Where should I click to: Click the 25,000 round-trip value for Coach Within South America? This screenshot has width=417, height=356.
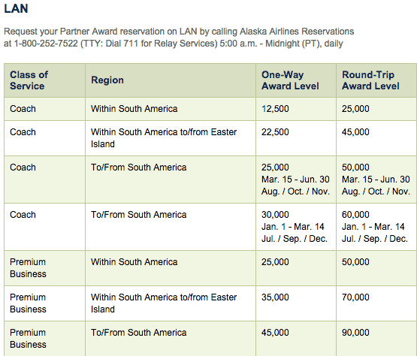click(x=355, y=109)
